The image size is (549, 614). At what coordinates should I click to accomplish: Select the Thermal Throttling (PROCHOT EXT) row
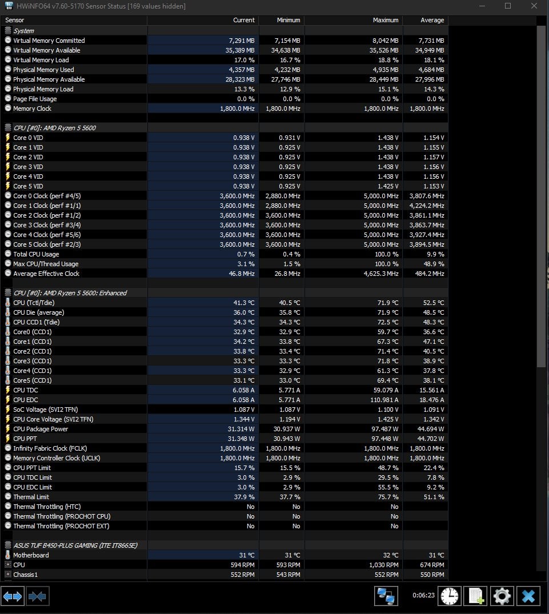tap(225, 526)
